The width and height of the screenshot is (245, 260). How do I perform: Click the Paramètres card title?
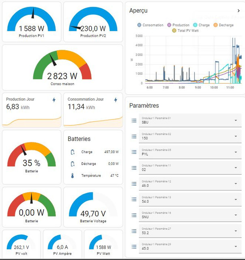coord(144,106)
